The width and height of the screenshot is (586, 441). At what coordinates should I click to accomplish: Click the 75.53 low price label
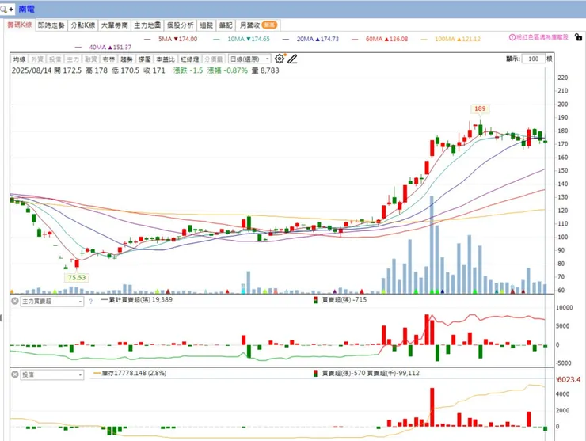(x=77, y=278)
